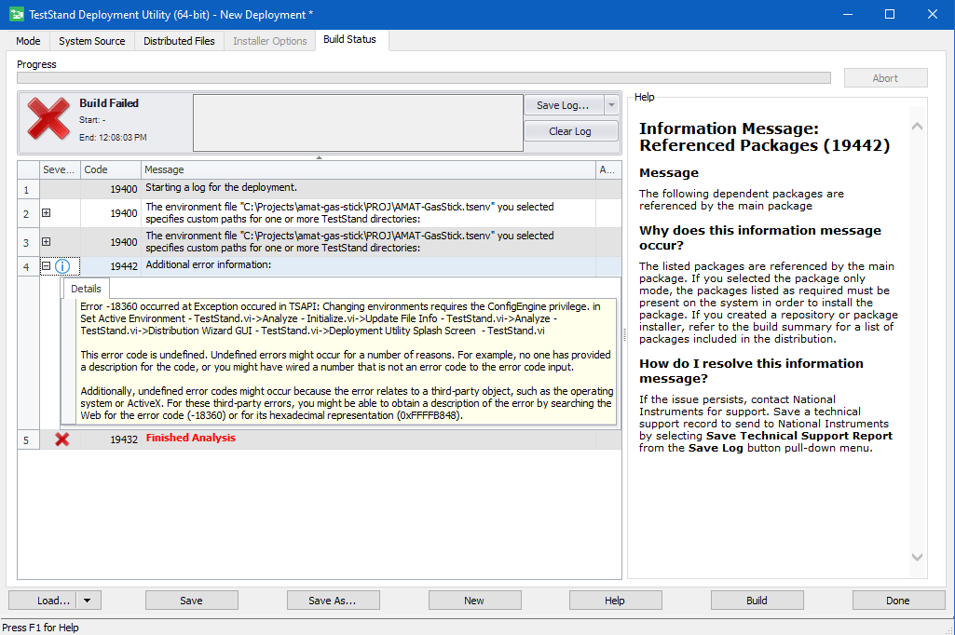Maximize the Deployment Utility window

890,14
